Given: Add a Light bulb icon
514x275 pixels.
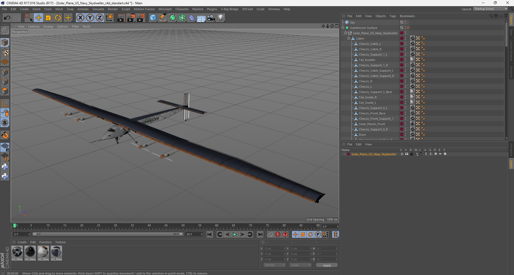Looking at the screenshot, I should [220, 18].
